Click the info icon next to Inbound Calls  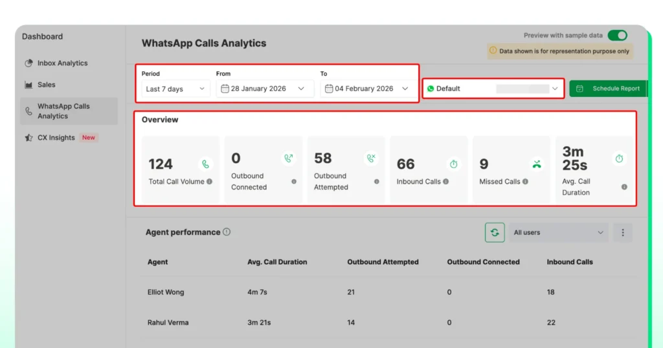[x=445, y=182]
